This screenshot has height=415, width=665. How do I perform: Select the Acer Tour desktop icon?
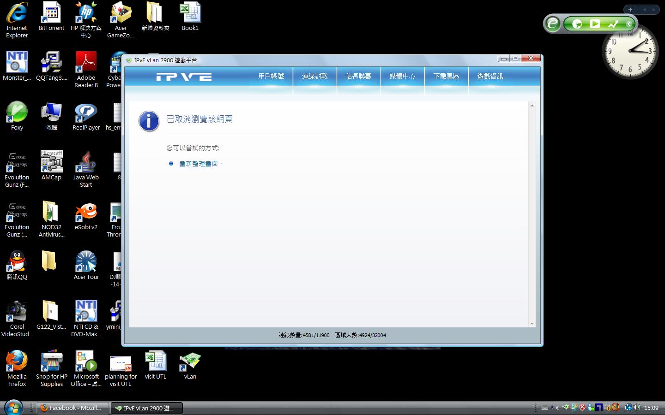[86, 266]
